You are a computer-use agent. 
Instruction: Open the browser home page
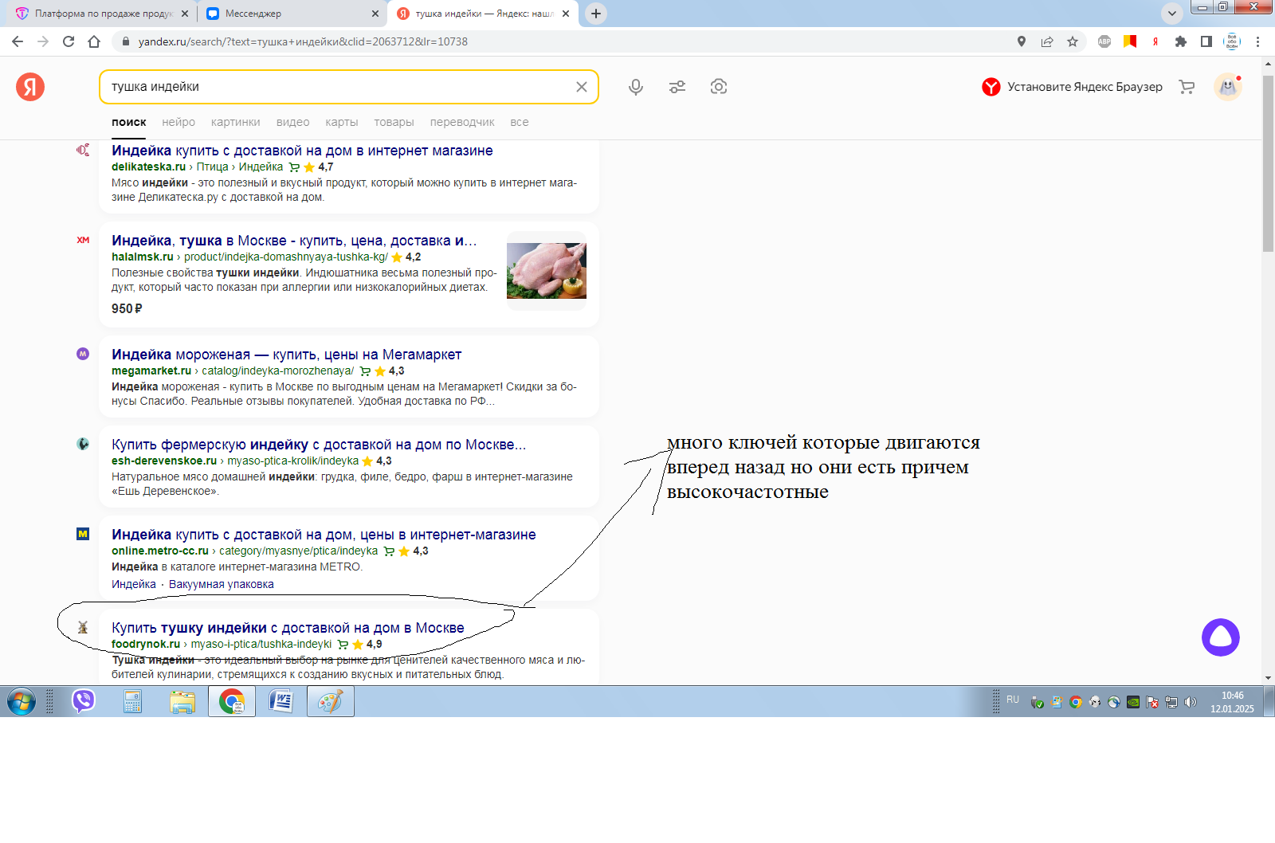[94, 41]
